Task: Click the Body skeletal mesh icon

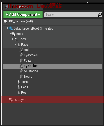Action: pos(16,39)
